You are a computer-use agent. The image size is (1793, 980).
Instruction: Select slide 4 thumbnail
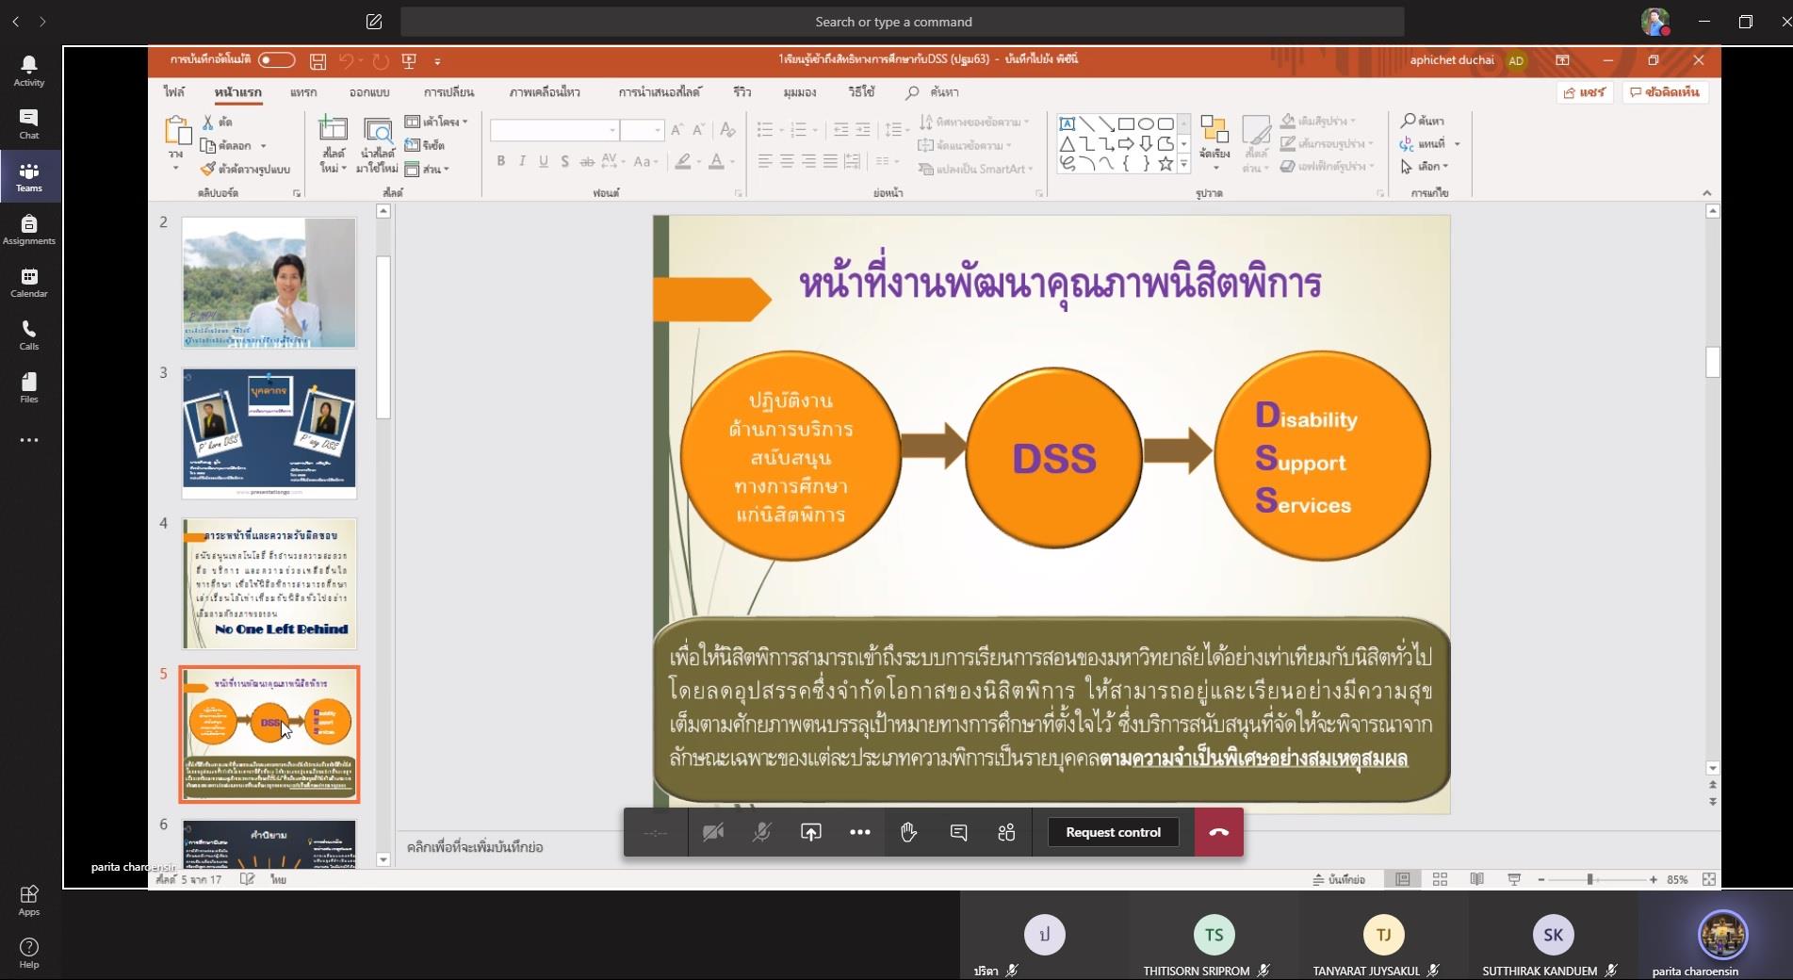[x=269, y=583]
